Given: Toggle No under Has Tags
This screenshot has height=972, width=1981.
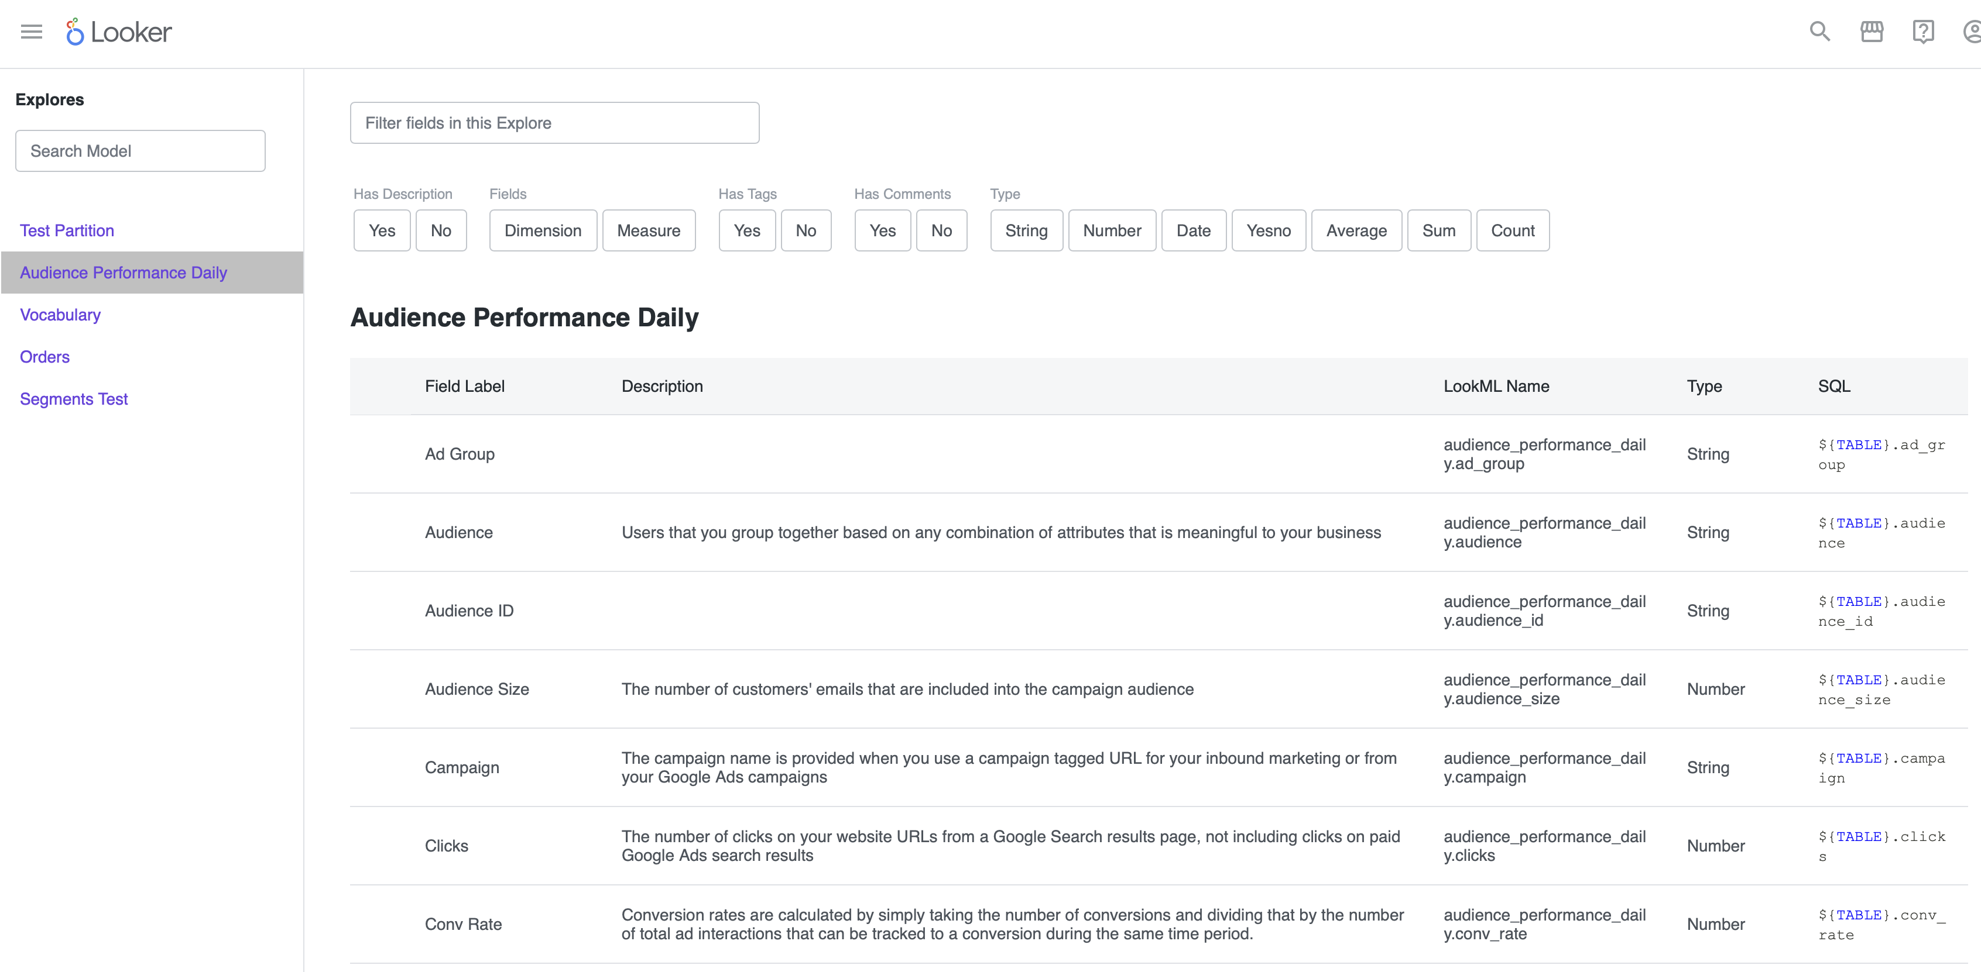Looking at the screenshot, I should point(806,230).
